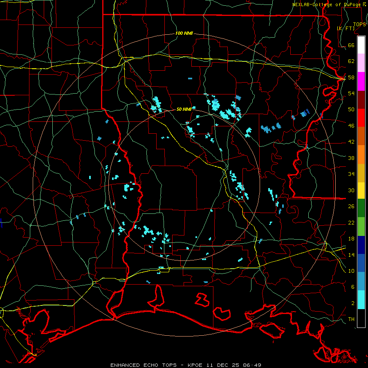368x368 pixels.
Task: Click the legend value "62"
Action: pyautogui.click(x=351, y=61)
